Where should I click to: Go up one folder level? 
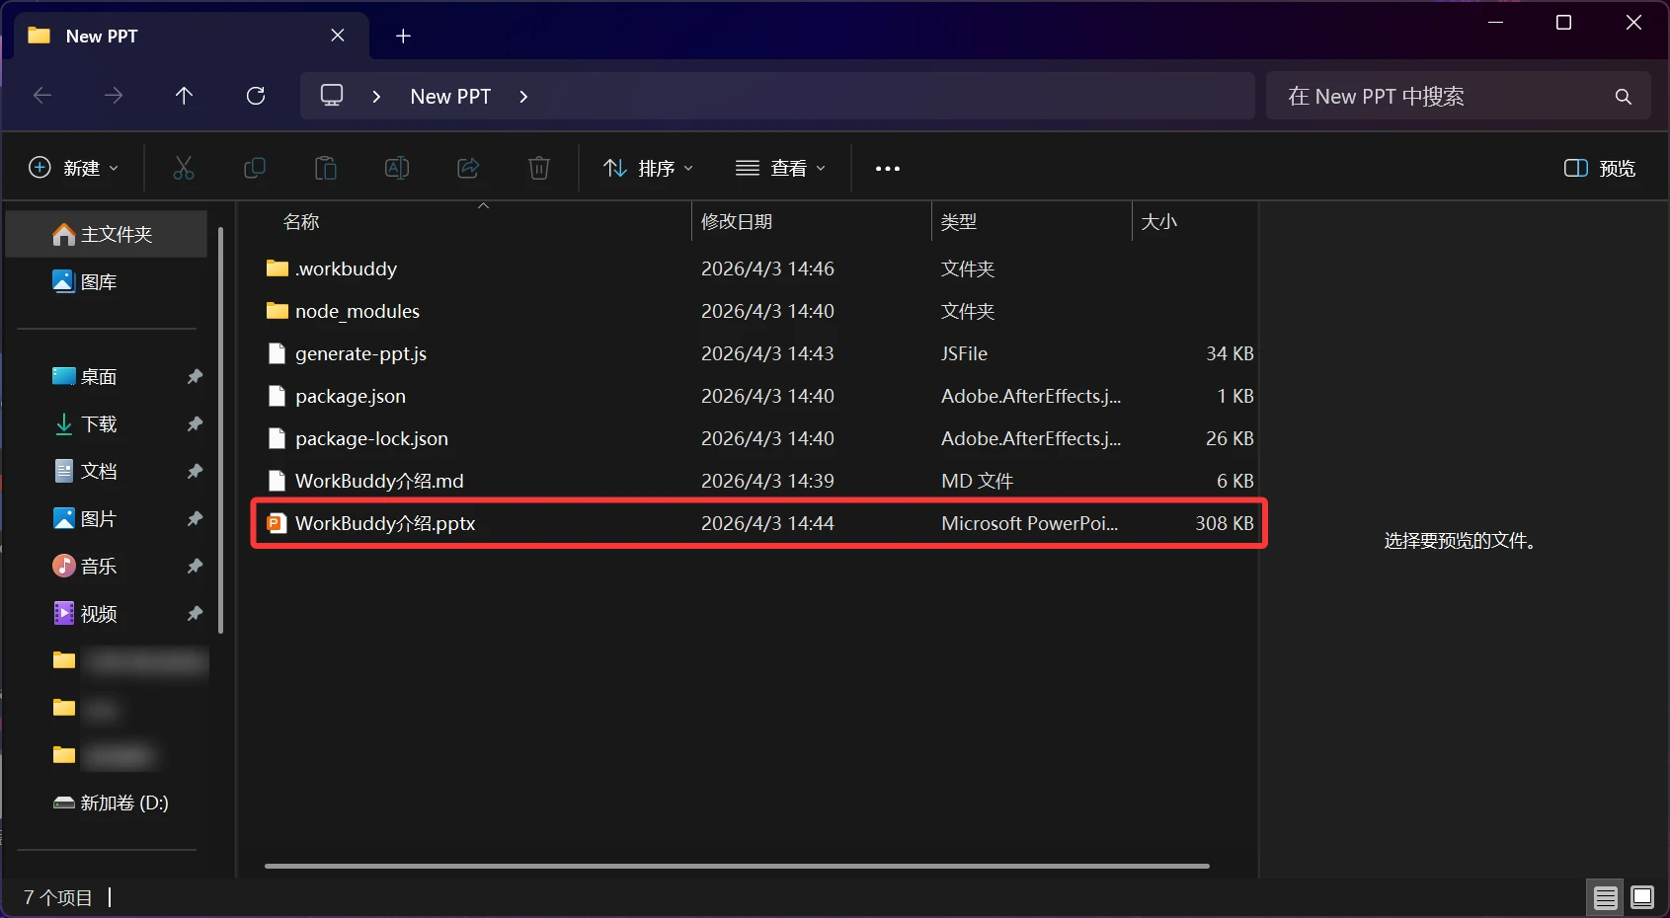[184, 96]
